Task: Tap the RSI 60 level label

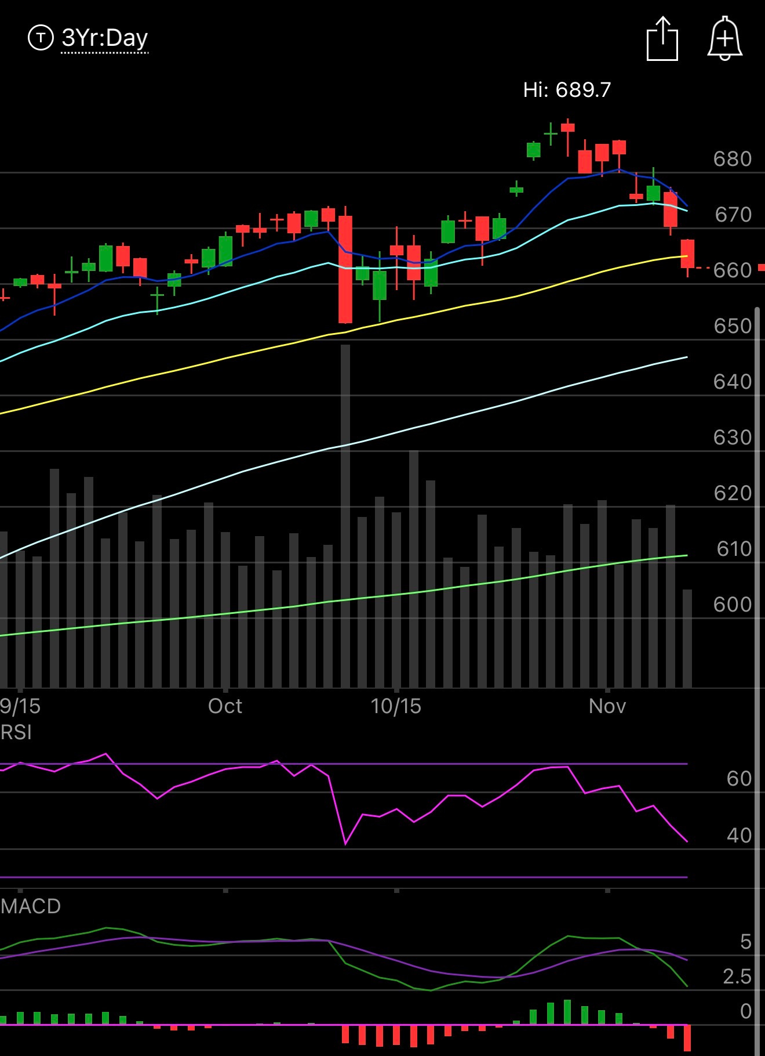Action: (739, 779)
